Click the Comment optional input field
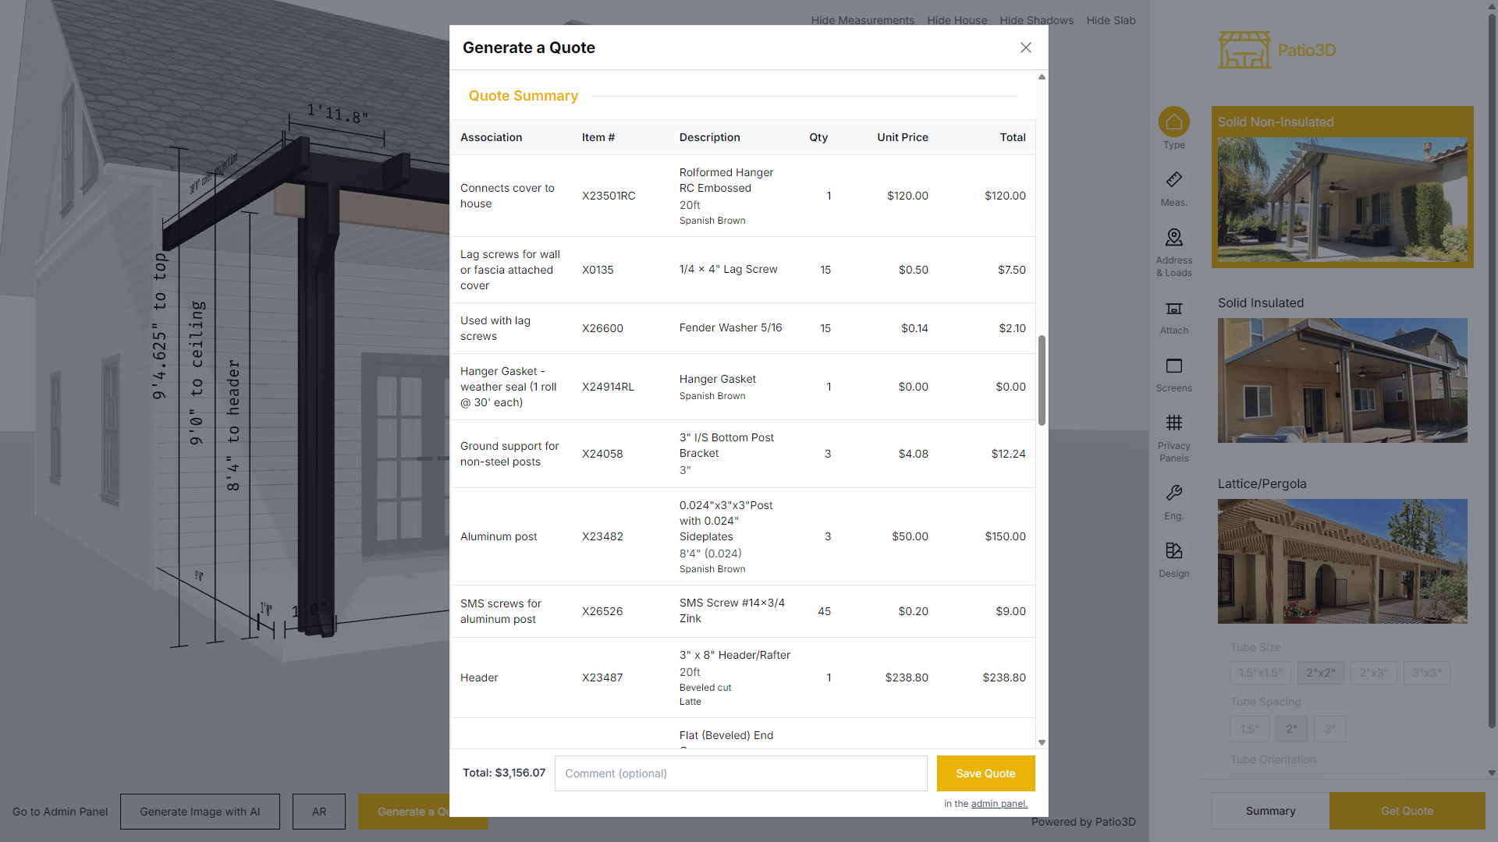Image resolution: width=1498 pixels, height=842 pixels. point(740,773)
